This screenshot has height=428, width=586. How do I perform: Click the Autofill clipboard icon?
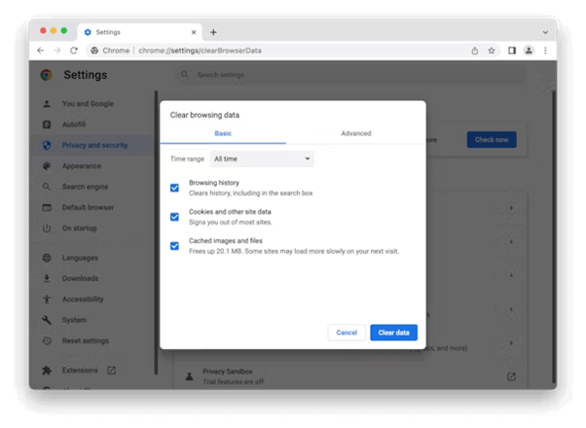pyautogui.click(x=47, y=125)
